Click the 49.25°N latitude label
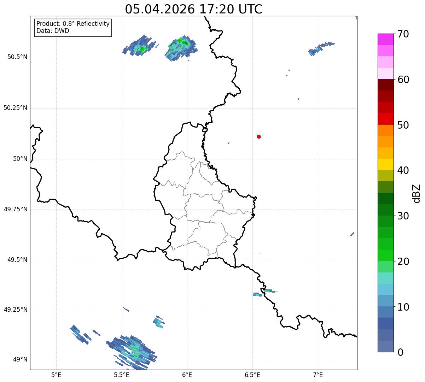425x382 pixels. coord(16,310)
